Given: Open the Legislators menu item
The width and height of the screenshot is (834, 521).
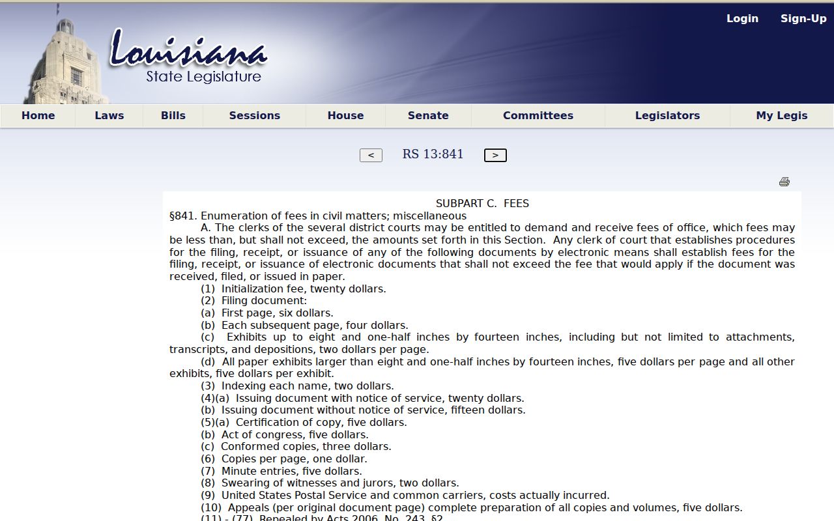Looking at the screenshot, I should (x=668, y=115).
